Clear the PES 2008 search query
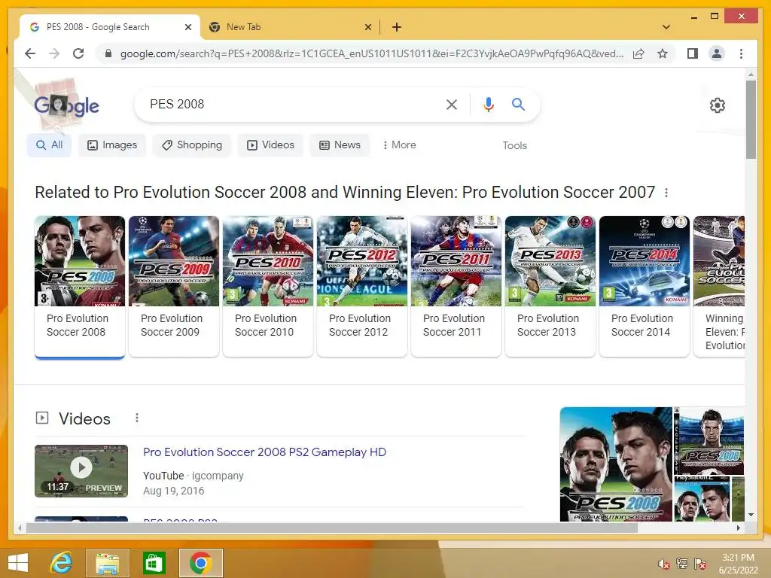771x578 pixels. [x=452, y=104]
